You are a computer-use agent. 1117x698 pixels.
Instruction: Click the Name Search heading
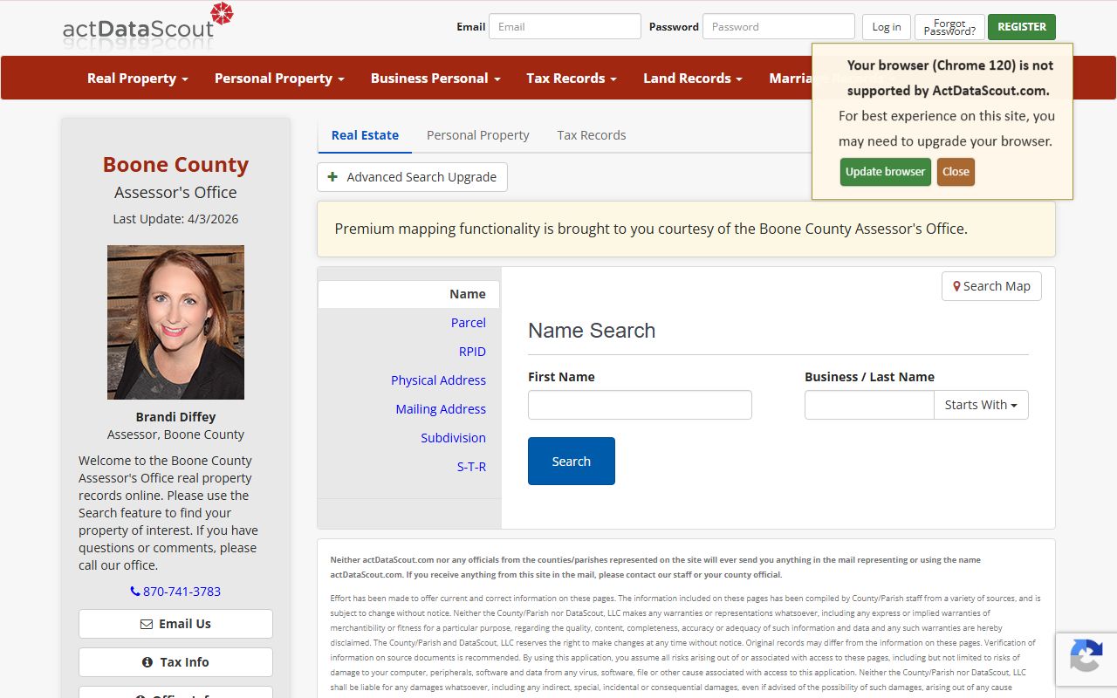592,331
